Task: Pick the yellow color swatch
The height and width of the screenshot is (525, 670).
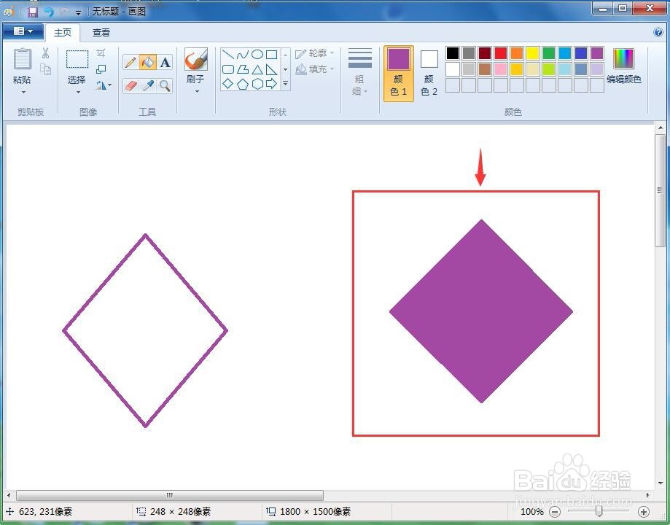Action: click(533, 53)
